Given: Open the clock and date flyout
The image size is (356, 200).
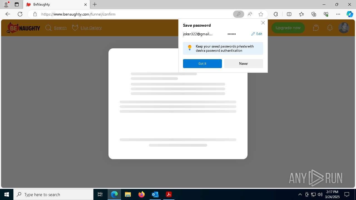Looking at the screenshot, I should pyautogui.click(x=332, y=194).
